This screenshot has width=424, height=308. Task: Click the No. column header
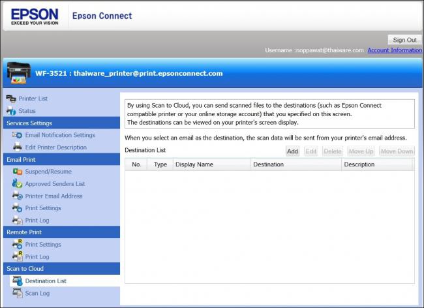[136, 164]
